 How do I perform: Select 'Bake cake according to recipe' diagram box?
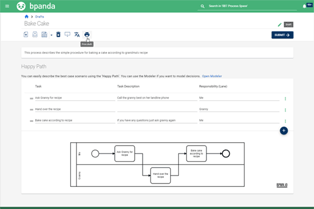click(x=196, y=153)
